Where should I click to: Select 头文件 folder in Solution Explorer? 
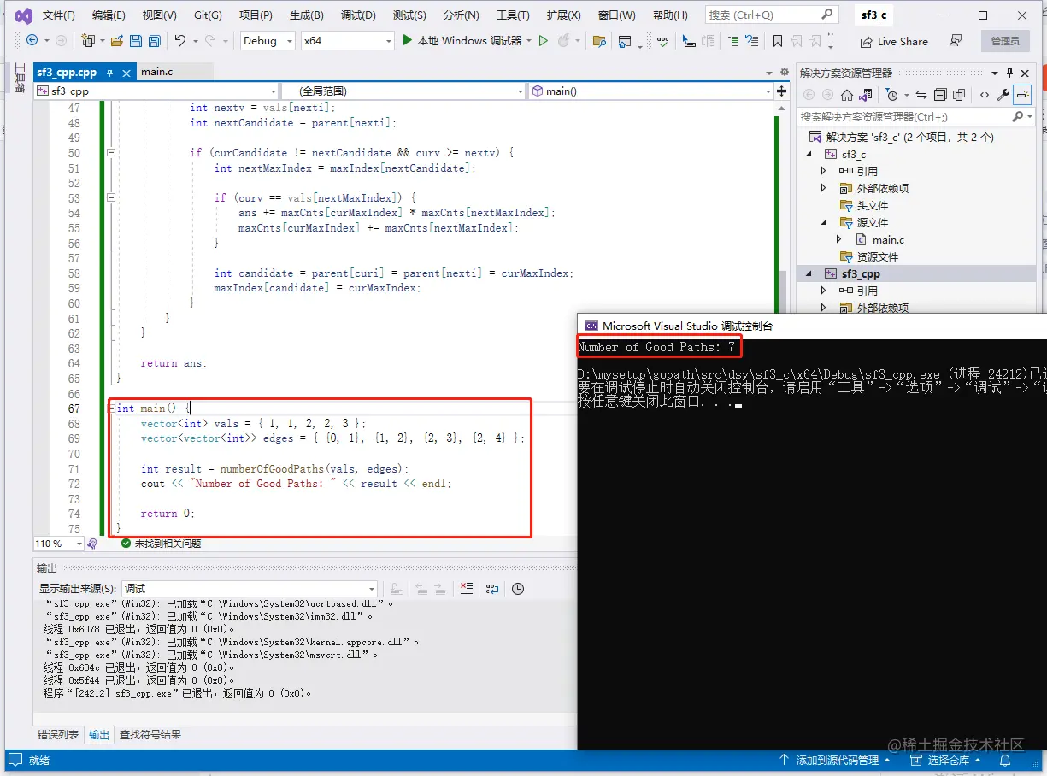872,205
